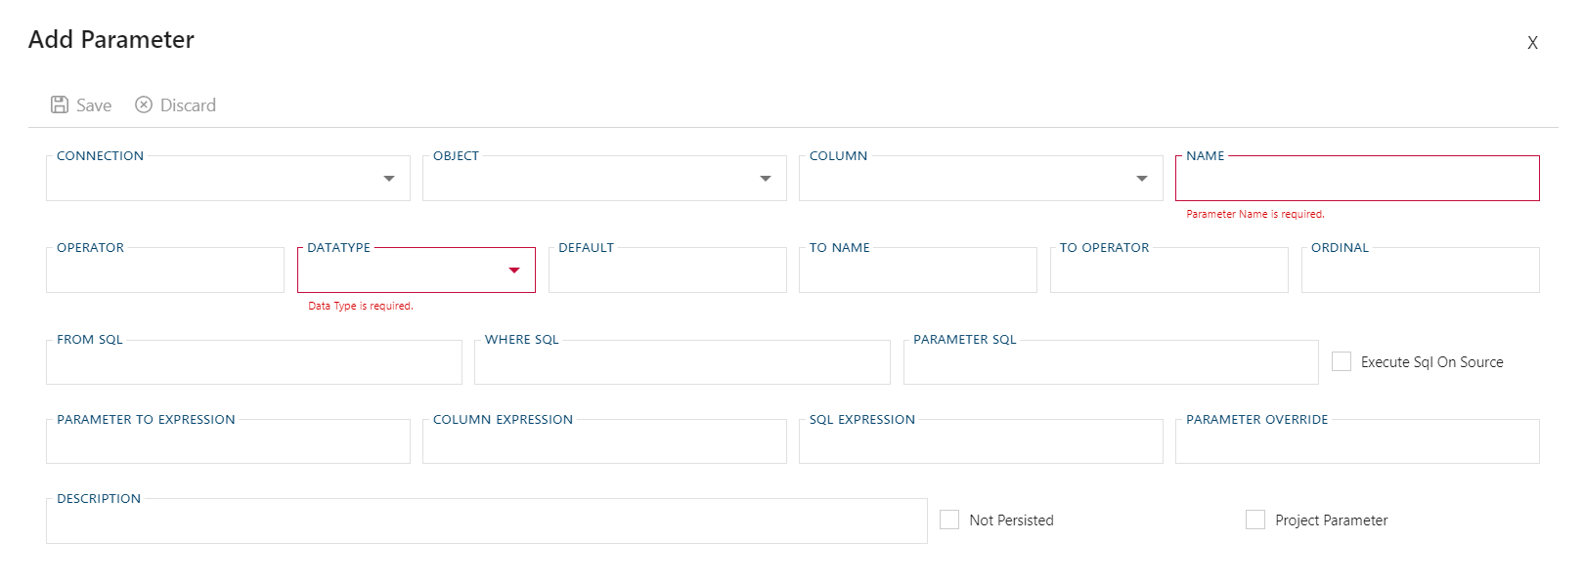Click the Parameter SQL input
The image size is (1584, 582).
(x=1110, y=363)
